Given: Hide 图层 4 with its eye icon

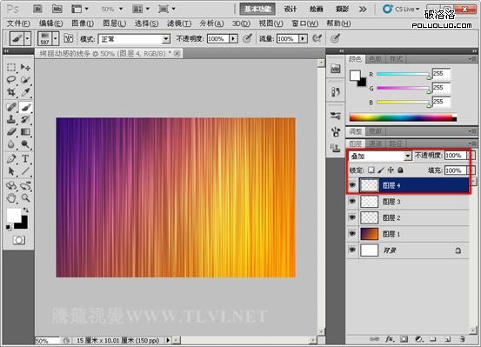Looking at the screenshot, I should [352, 185].
